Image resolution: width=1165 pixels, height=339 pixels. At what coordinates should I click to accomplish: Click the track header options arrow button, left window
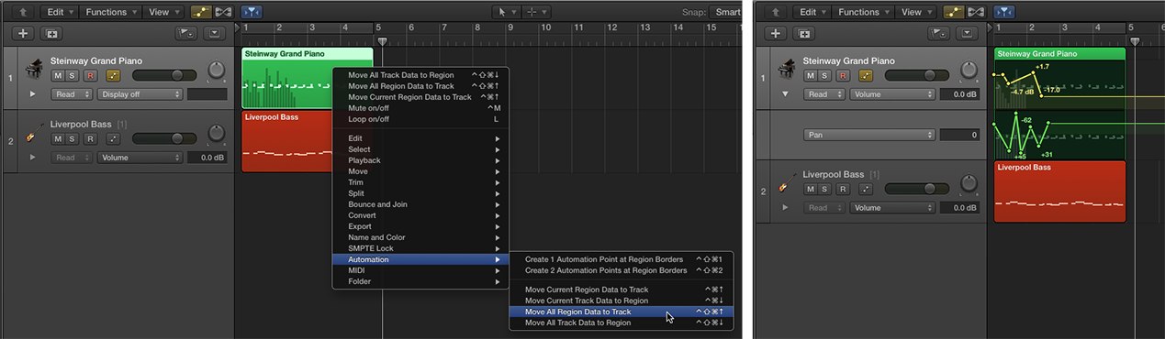215,33
